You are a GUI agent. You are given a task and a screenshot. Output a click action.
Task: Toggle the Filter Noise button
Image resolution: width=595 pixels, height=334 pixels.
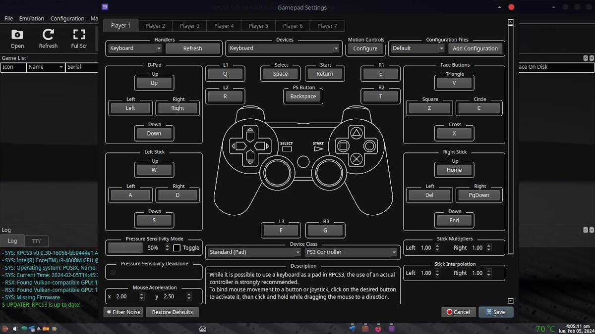123,312
